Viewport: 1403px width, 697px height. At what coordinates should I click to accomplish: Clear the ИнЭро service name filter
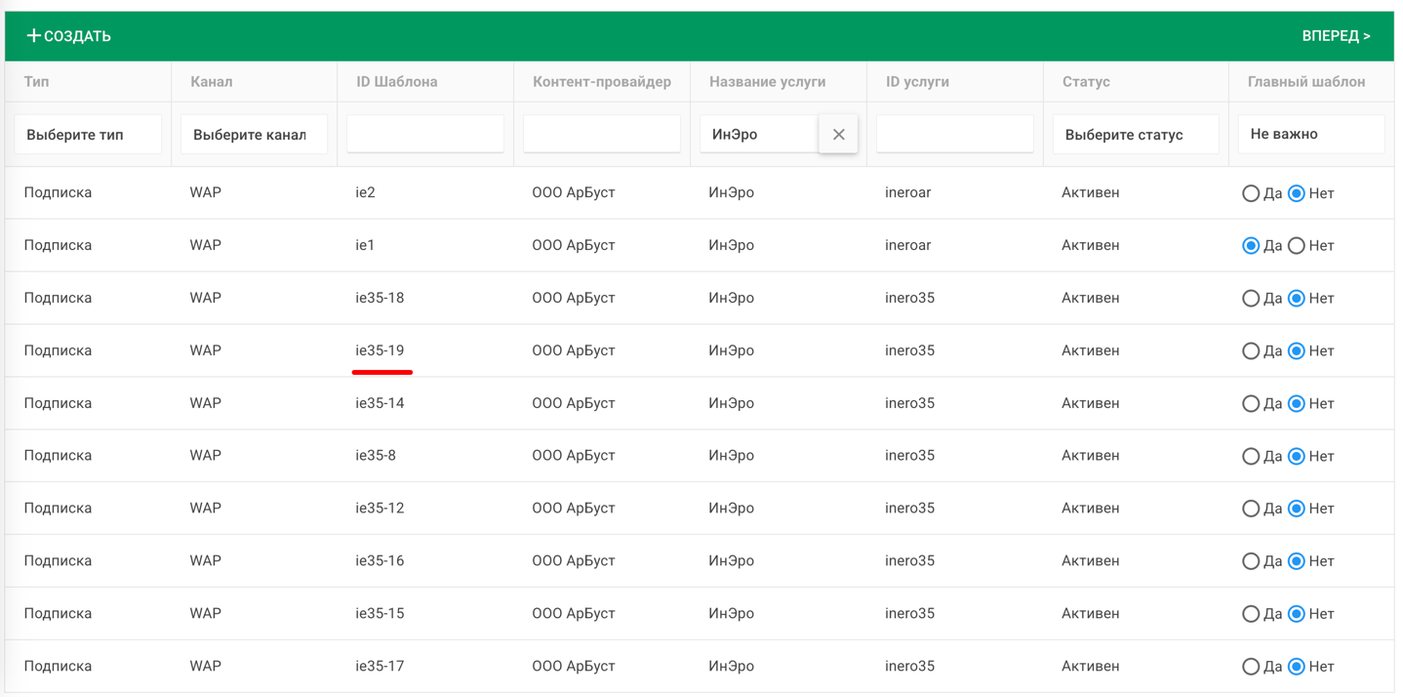[838, 135]
